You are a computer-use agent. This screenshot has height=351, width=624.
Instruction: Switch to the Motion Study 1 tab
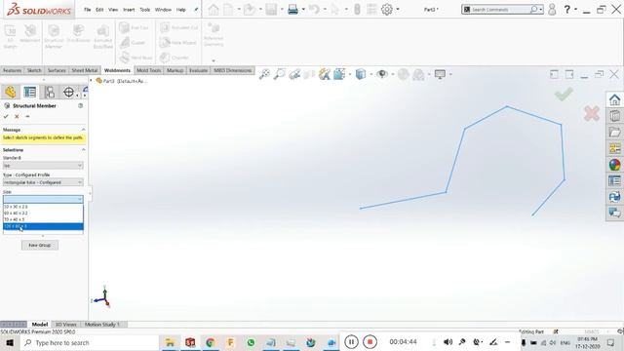(x=101, y=325)
